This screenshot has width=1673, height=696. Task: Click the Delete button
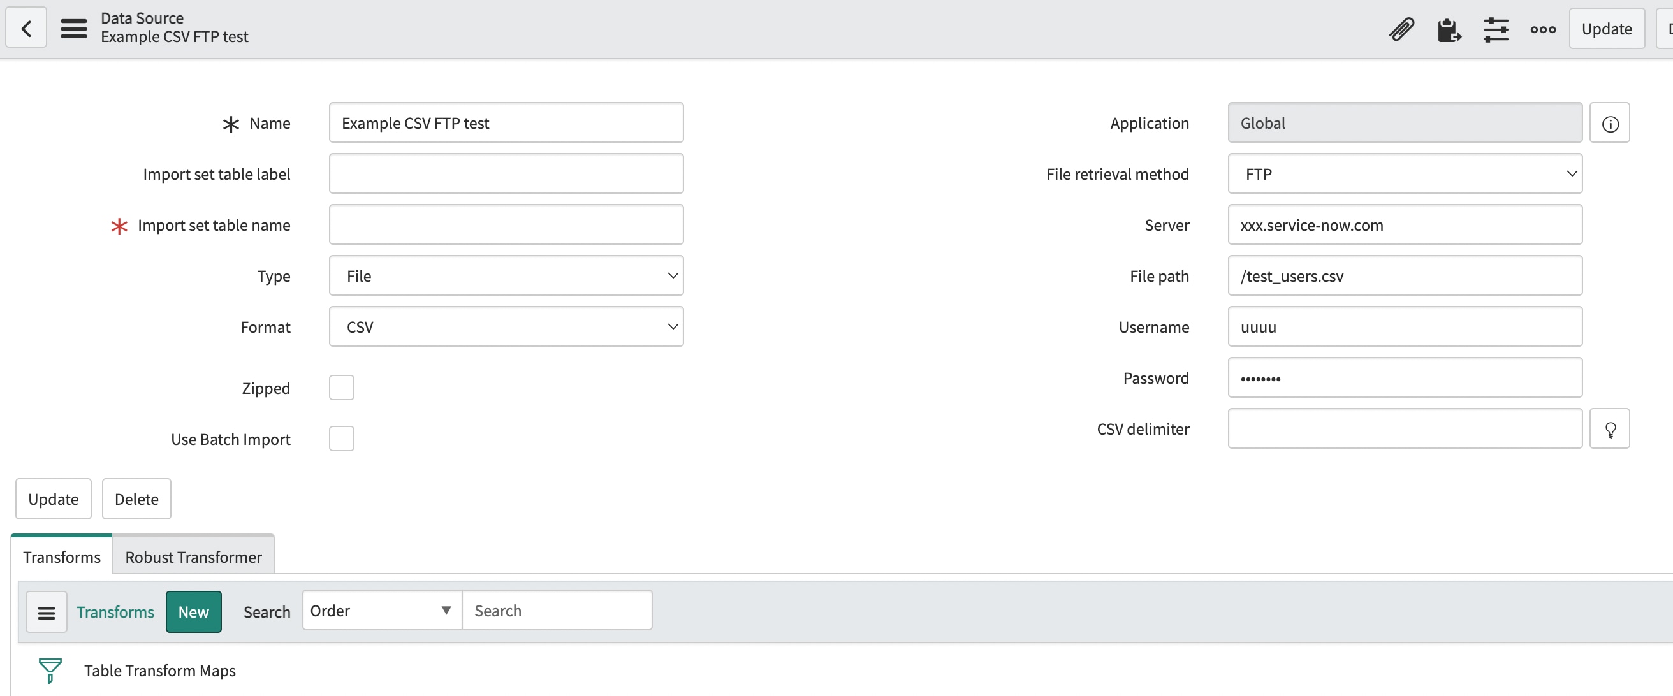pyautogui.click(x=136, y=498)
